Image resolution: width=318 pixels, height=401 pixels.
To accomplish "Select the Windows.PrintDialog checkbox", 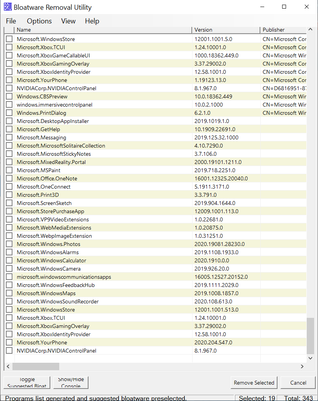I will tap(9, 113).
